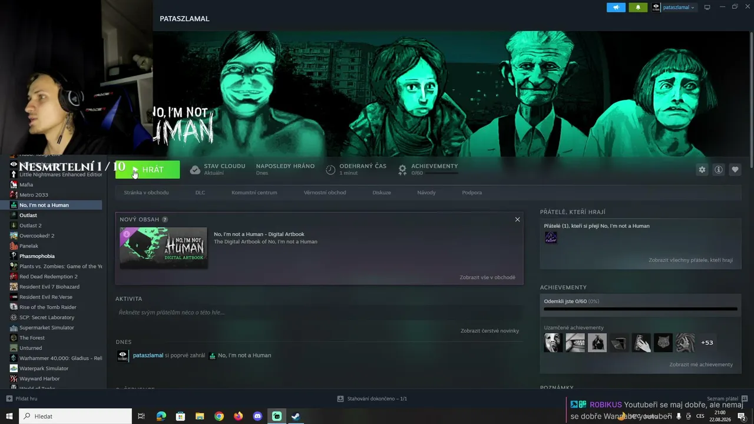Add game to favorites with heart icon
The width and height of the screenshot is (754, 424).
pos(735,170)
